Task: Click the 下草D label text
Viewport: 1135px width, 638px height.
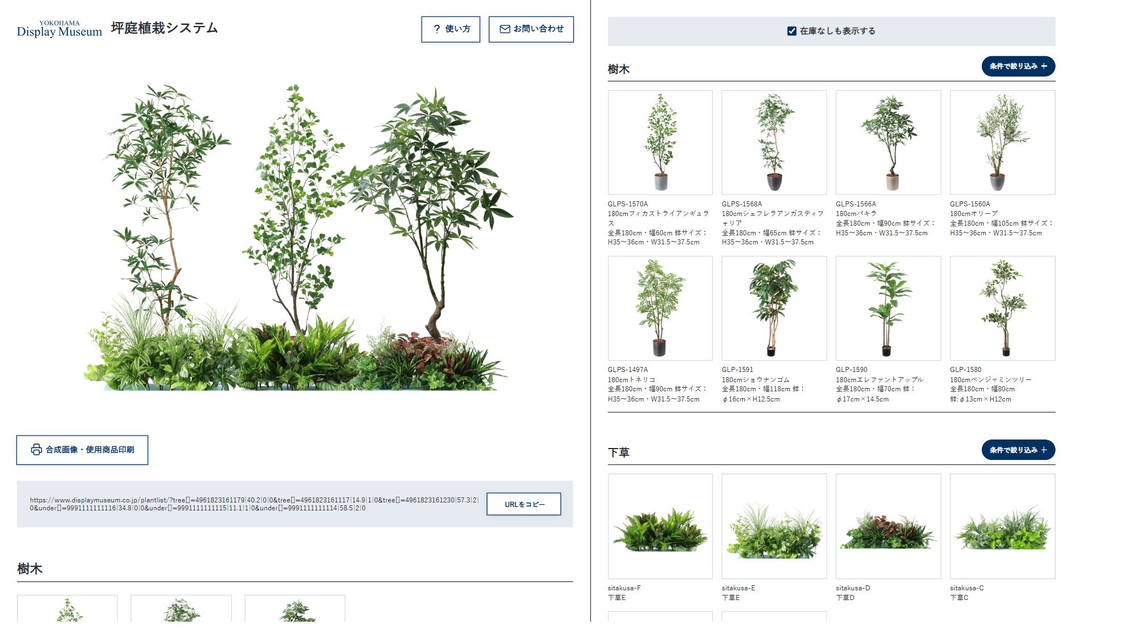Action: (845, 598)
